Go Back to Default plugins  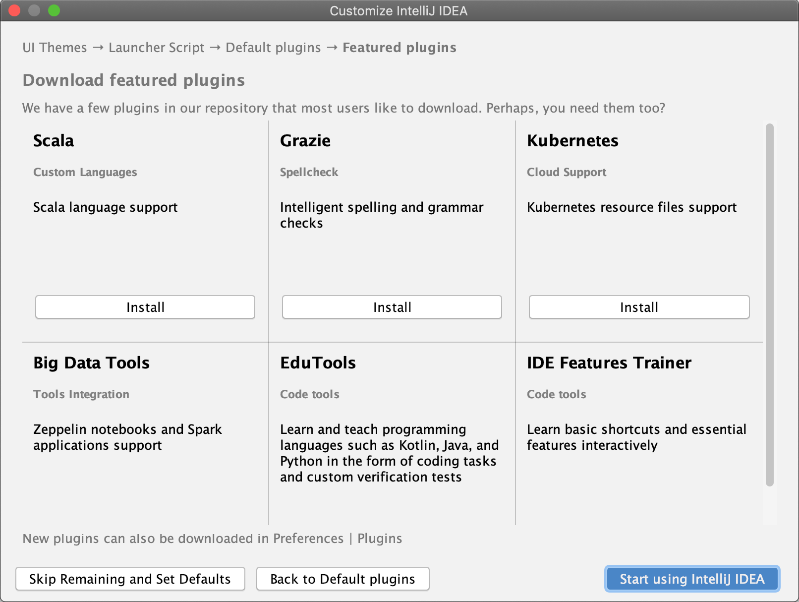(342, 579)
